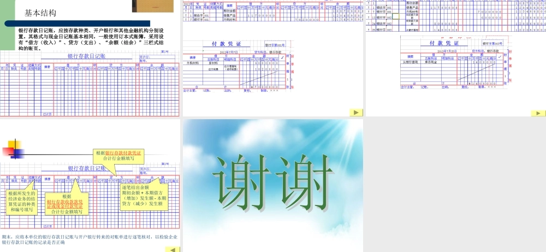The image size is (546, 252).
Task: Click 银行存款日记账 heading on the callout slide
Action: [87, 168]
